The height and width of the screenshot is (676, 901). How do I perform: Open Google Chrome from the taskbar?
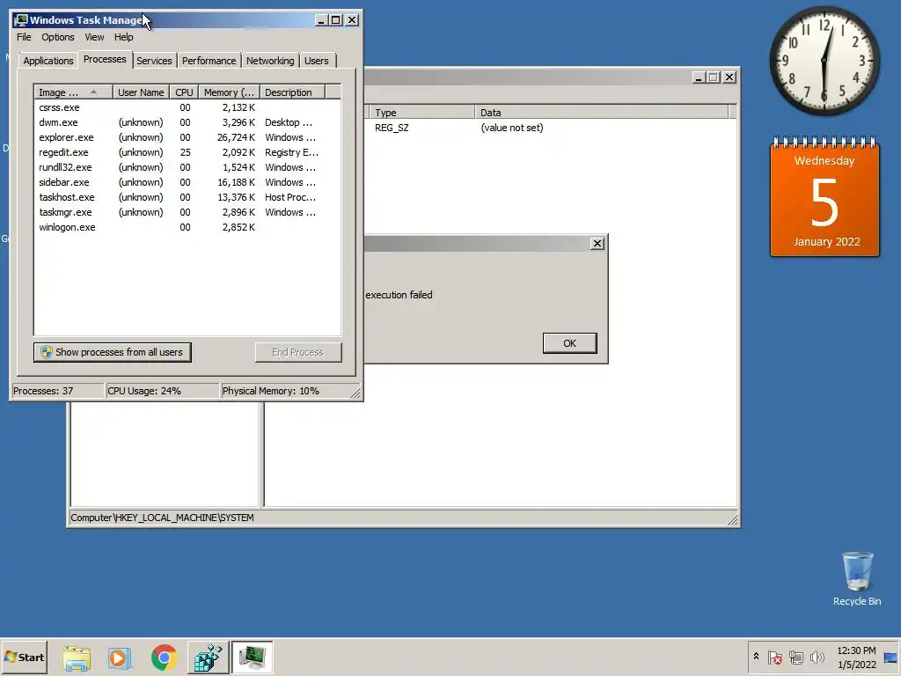tap(164, 658)
